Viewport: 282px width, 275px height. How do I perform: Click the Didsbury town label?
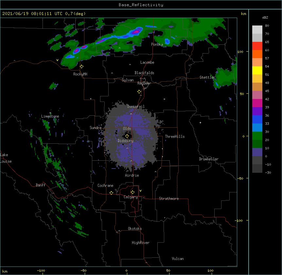pyautogui.click(x=126, y=141)
